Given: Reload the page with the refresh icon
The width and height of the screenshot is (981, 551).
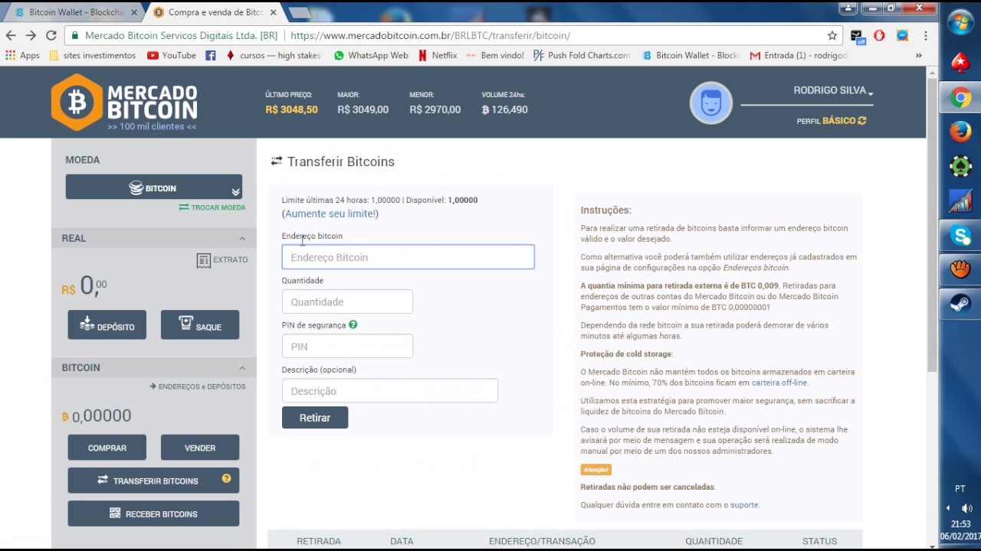Looking at the screenshot, I should pos(51,35).
